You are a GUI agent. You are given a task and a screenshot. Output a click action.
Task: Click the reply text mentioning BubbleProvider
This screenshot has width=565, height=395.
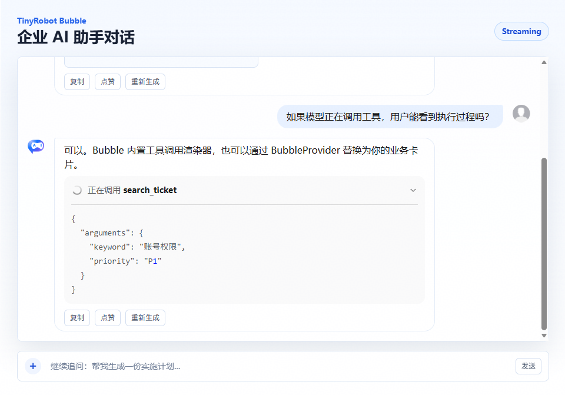click(x=241, y=158)
